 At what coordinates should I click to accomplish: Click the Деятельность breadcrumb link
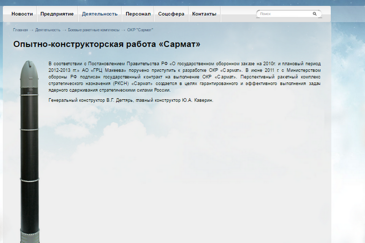pos(48,30)
